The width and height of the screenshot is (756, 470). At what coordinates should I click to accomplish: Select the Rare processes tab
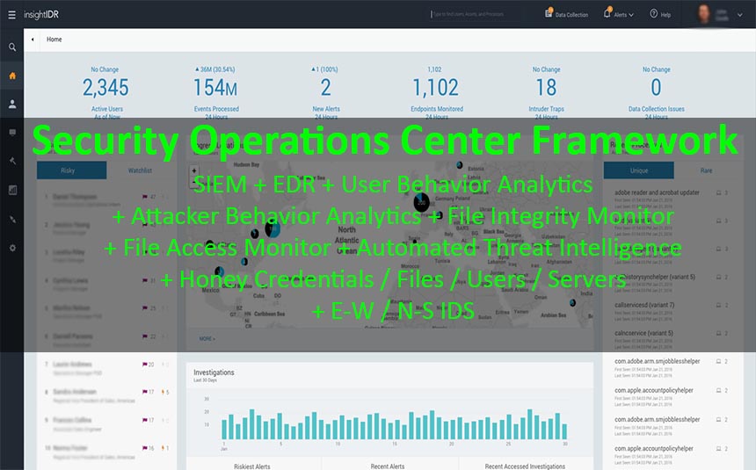(x=706, y=170)
